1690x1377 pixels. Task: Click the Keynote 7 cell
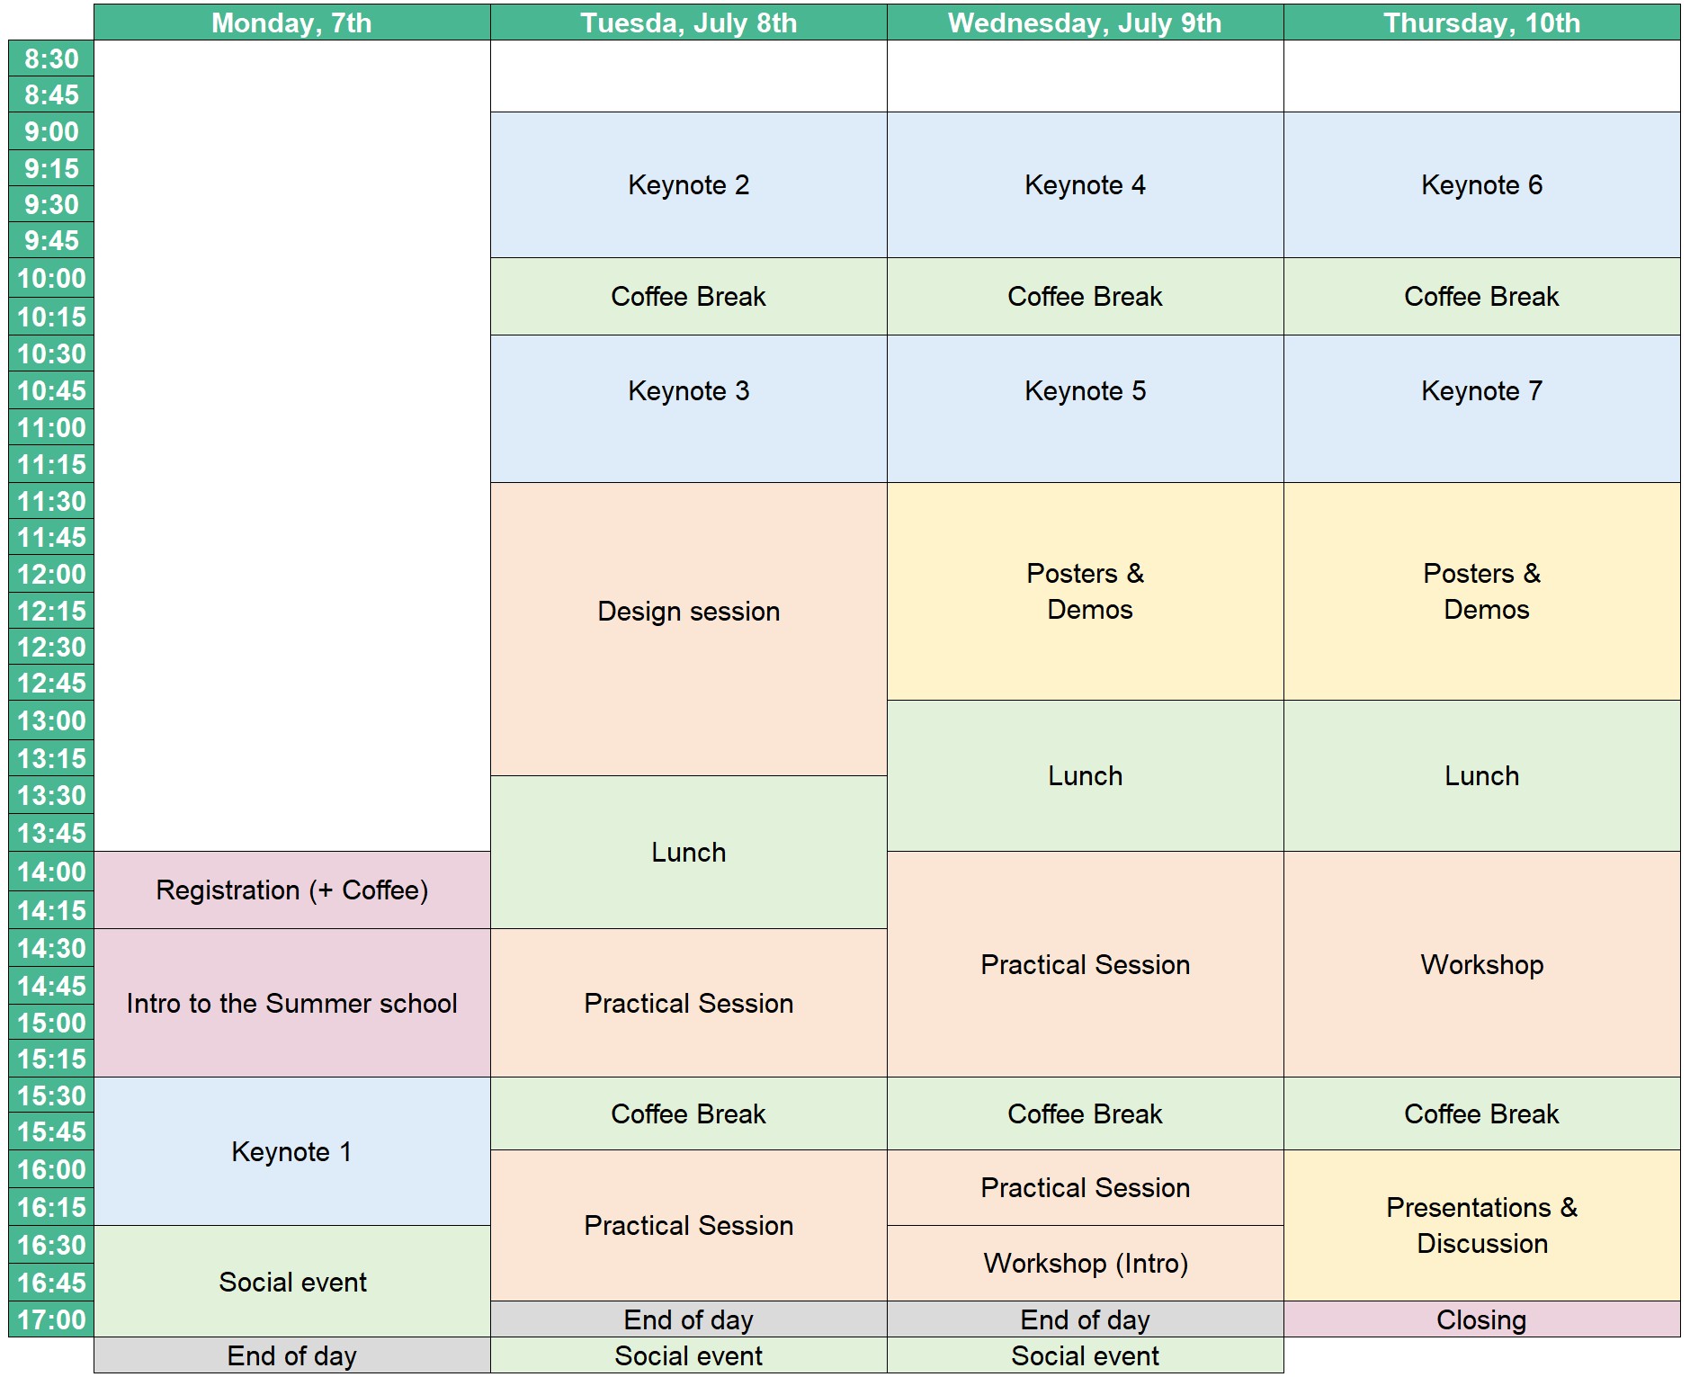1482,409
